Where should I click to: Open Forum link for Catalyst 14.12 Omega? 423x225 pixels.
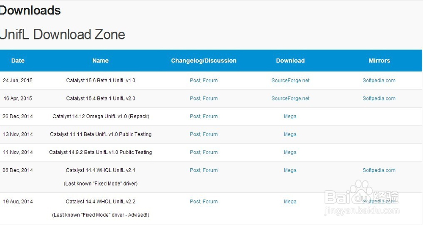tap(210, 117)
